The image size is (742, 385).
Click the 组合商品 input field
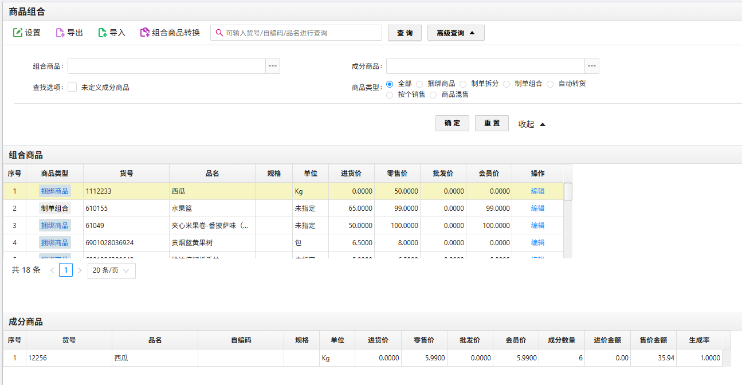pyautogui.click(x=167, y=66)
